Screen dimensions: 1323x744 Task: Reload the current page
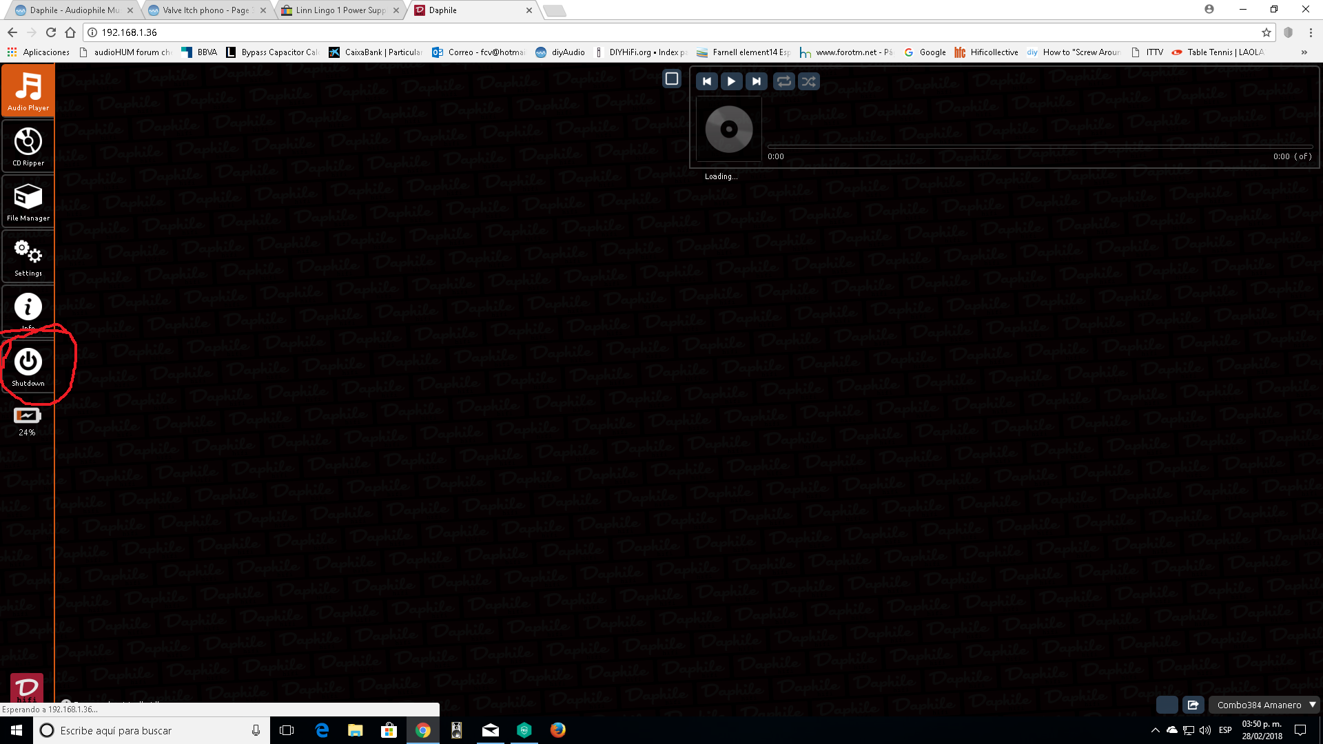click(x=51, y=32)
